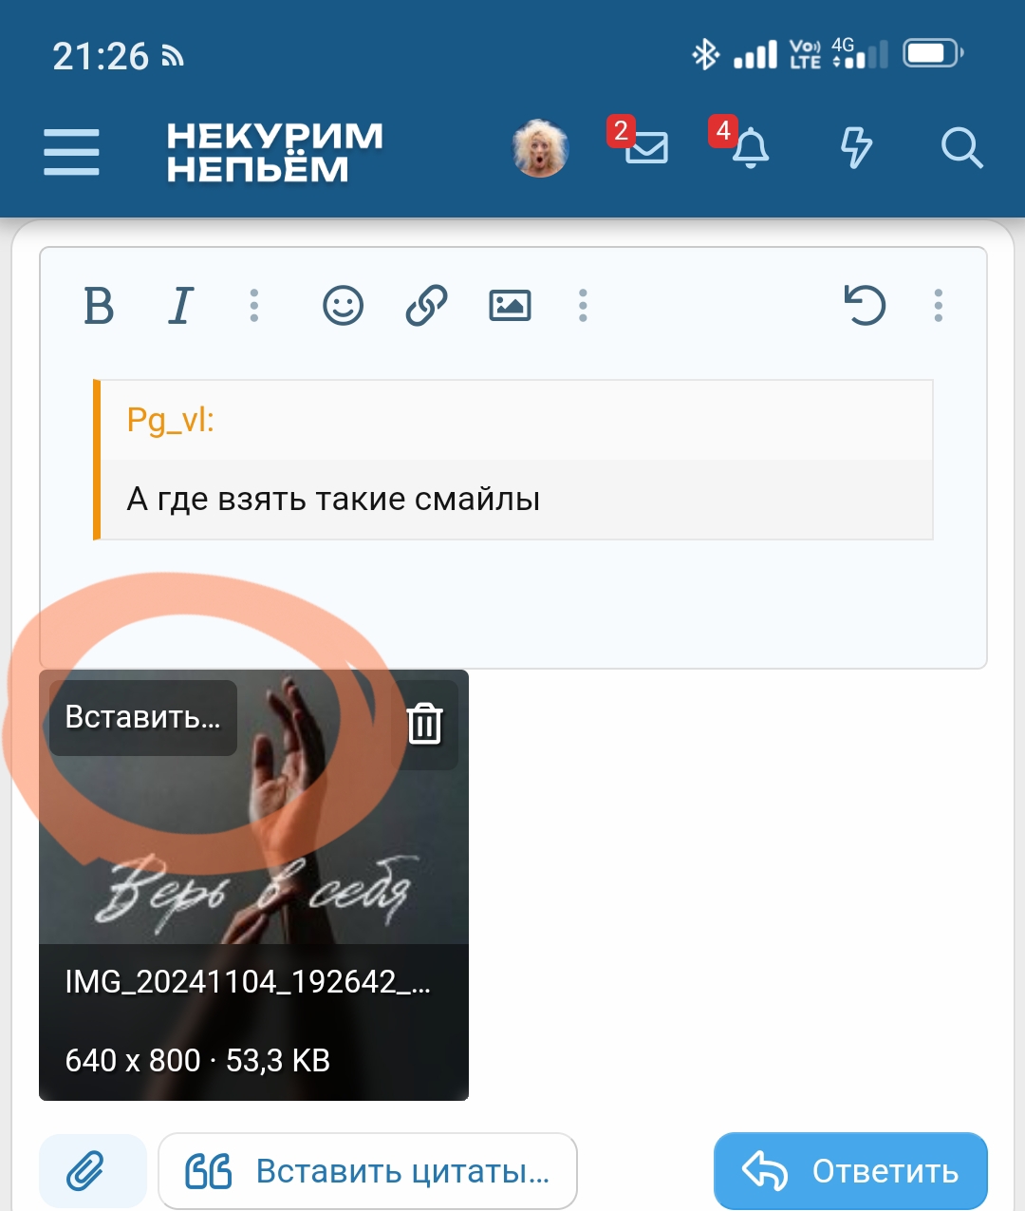Click the Вставить button on the attachment
The height and width of the screenshot is (1211, 1025).
coord(143,718)
